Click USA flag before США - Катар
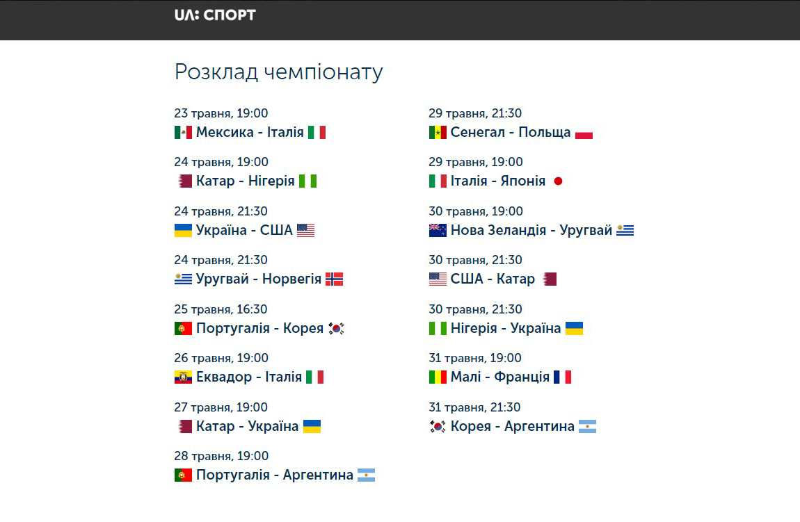 tap(438, 279)
